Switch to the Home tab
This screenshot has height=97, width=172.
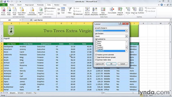(x=12, y=5)
